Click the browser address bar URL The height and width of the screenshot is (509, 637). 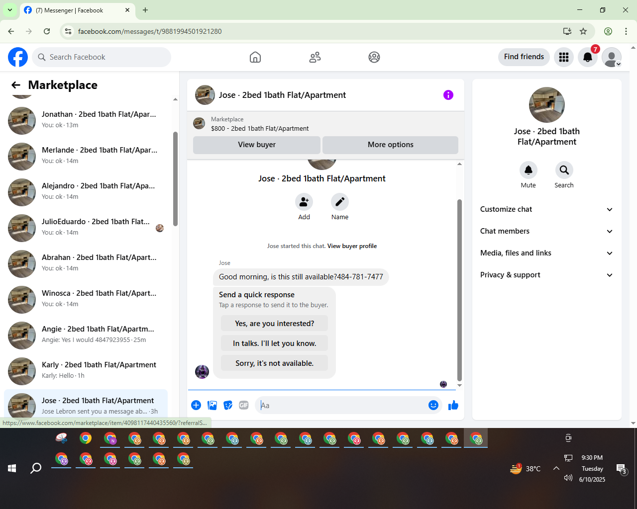150,31
